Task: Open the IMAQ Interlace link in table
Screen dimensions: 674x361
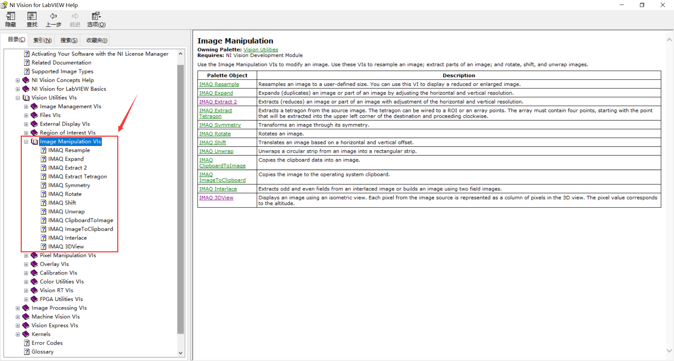Action: [218, 189]
